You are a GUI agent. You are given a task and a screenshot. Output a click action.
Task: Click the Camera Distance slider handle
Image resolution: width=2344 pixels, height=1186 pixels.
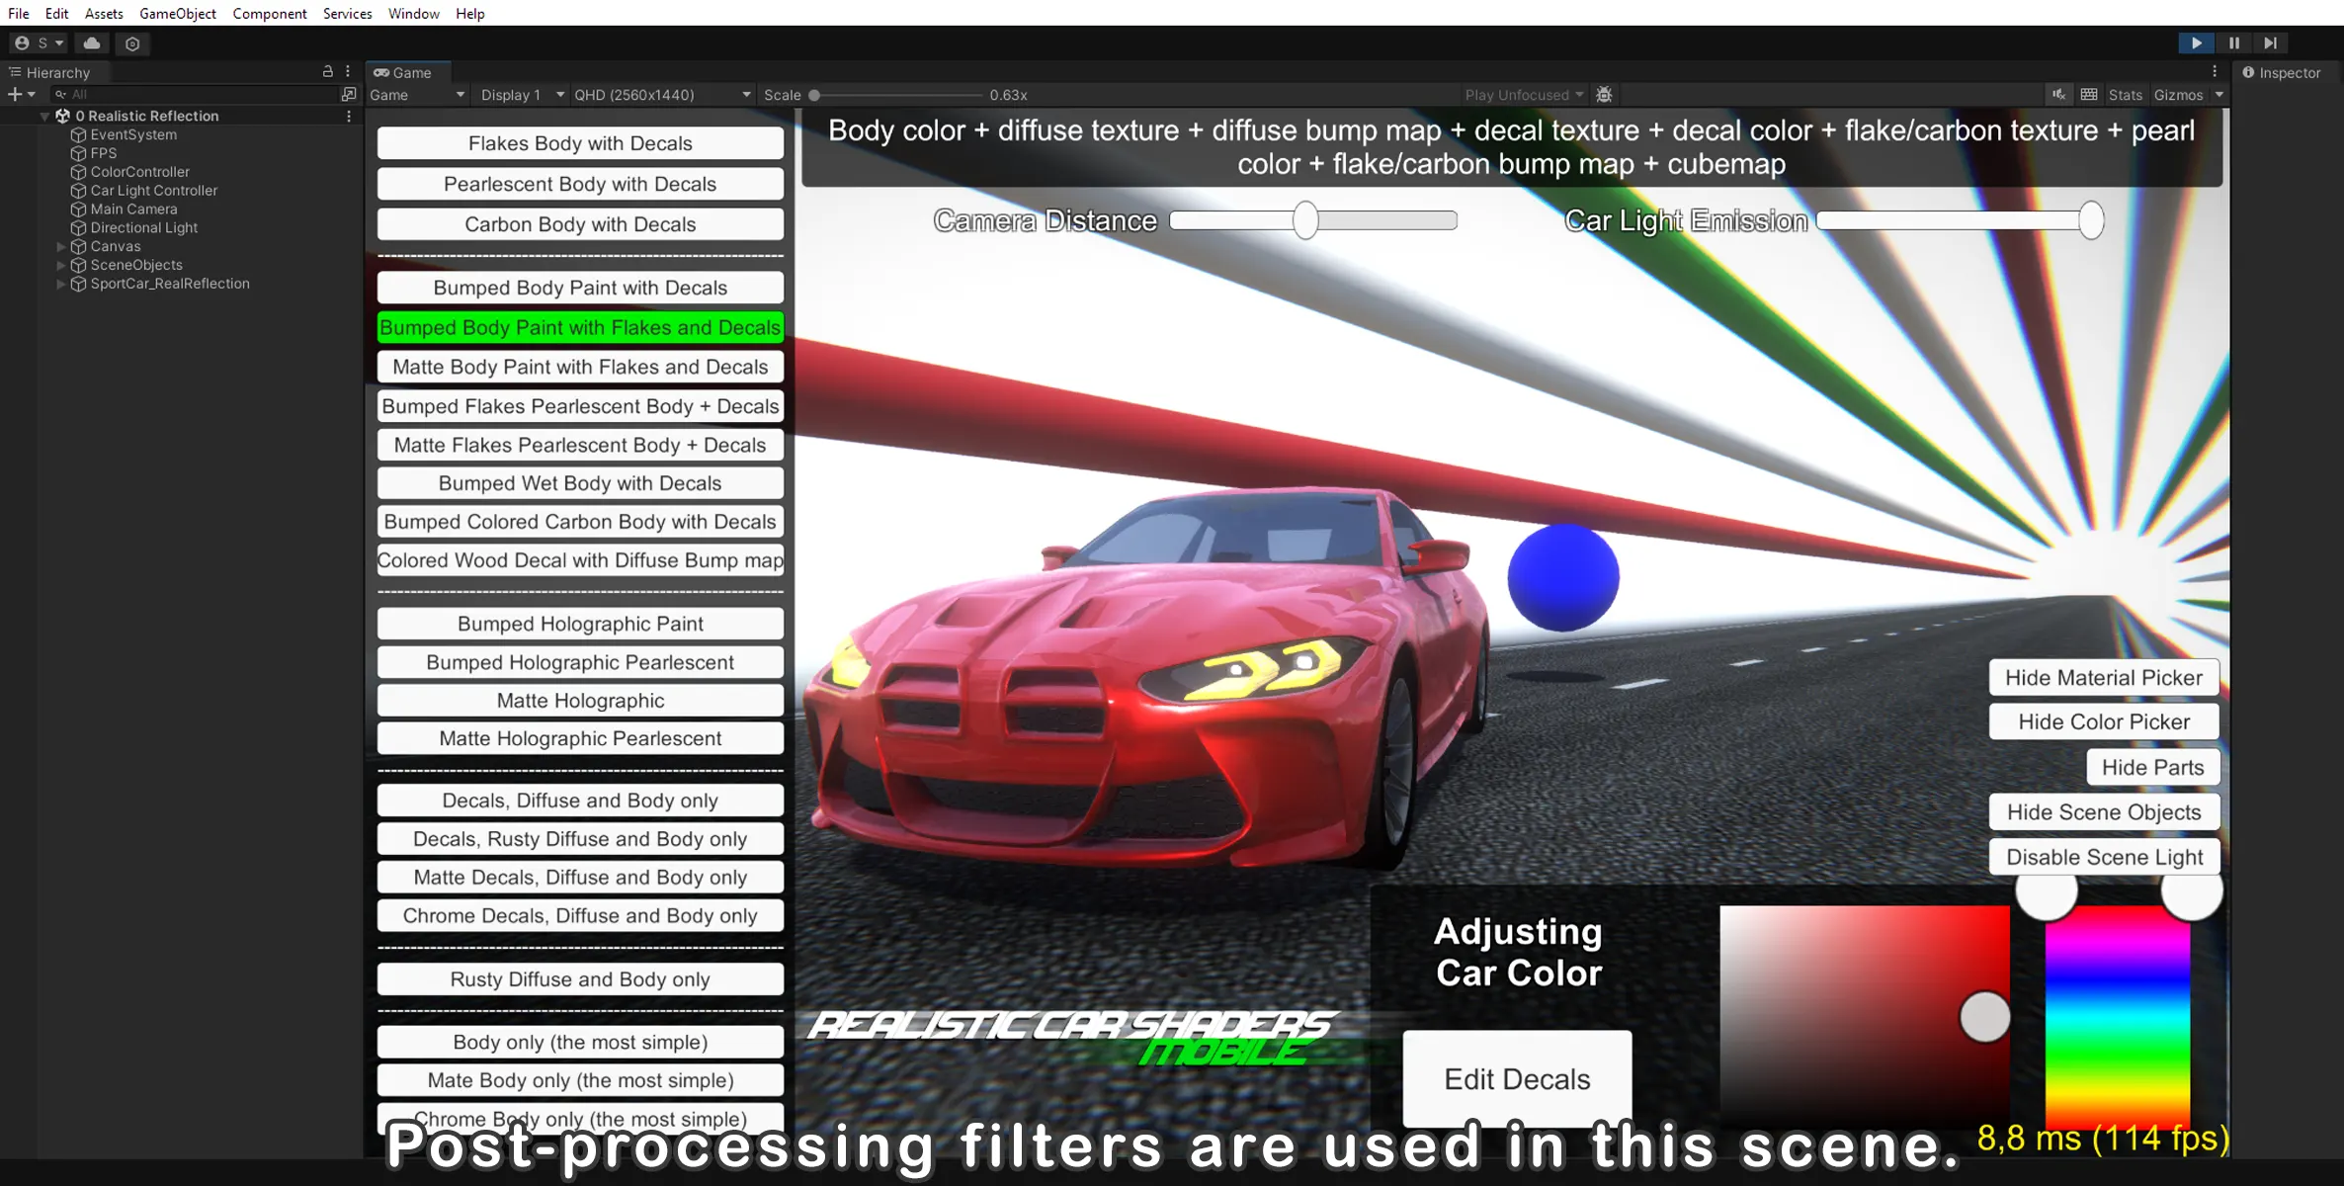[x=1305, y=220]
